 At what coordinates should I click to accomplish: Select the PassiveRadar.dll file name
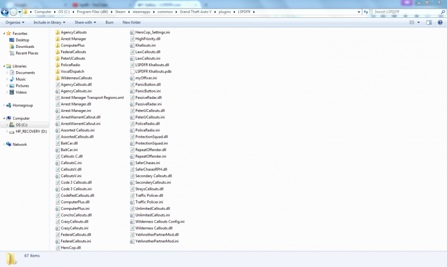pos(148,97)
